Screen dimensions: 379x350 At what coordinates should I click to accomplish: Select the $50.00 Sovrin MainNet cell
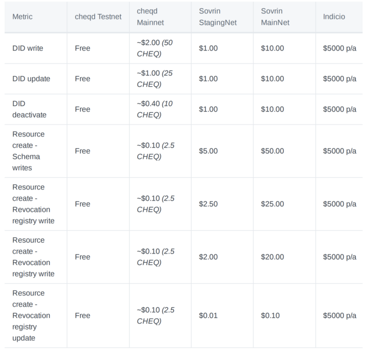pyautogui.click(x=272, y=151)
